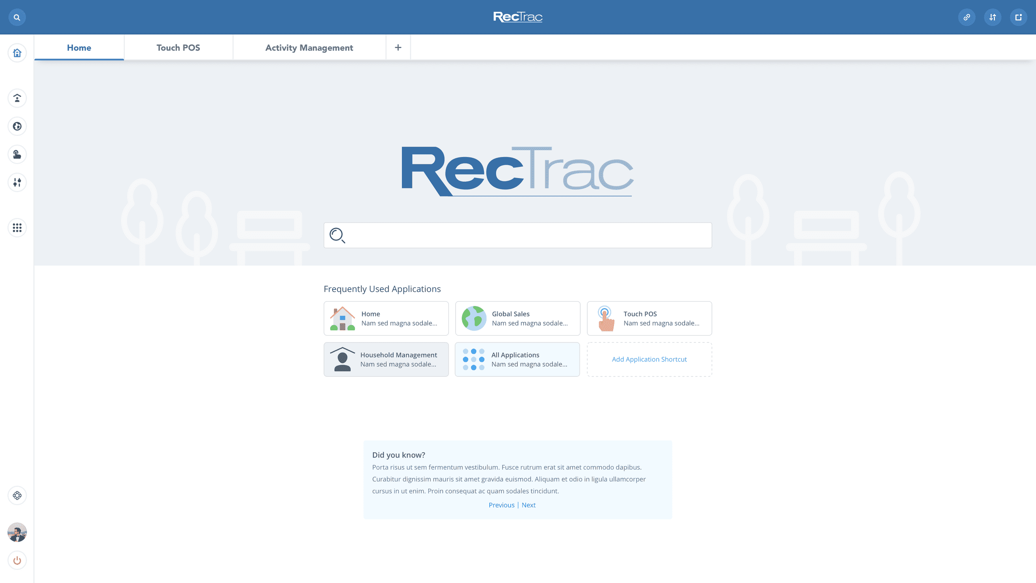The image size is (1036, 583).
Task: Click the Next link in Did you know section
Action: 529,505
